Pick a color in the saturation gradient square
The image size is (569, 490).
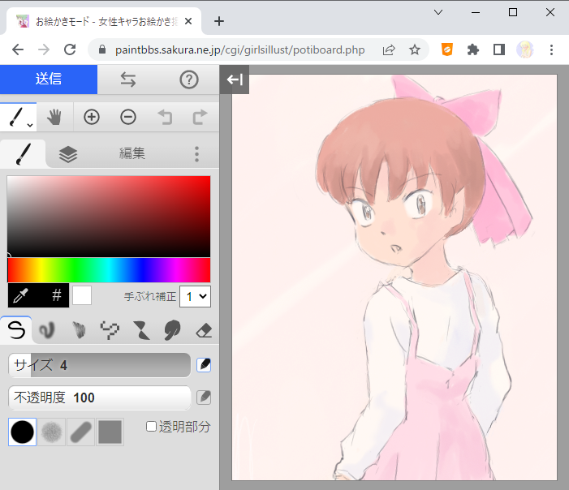pyautogui.click(x=109, y=217)
